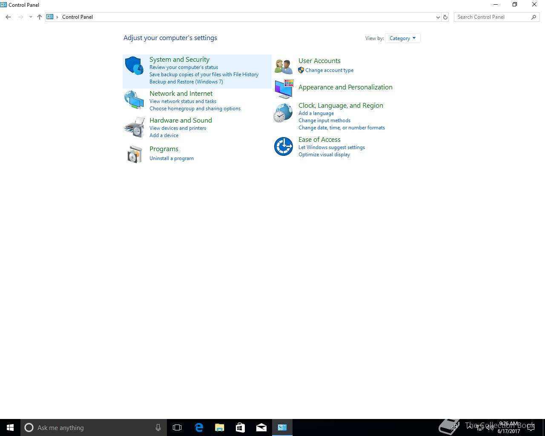Go back with the back arrow

pos(8,17)
